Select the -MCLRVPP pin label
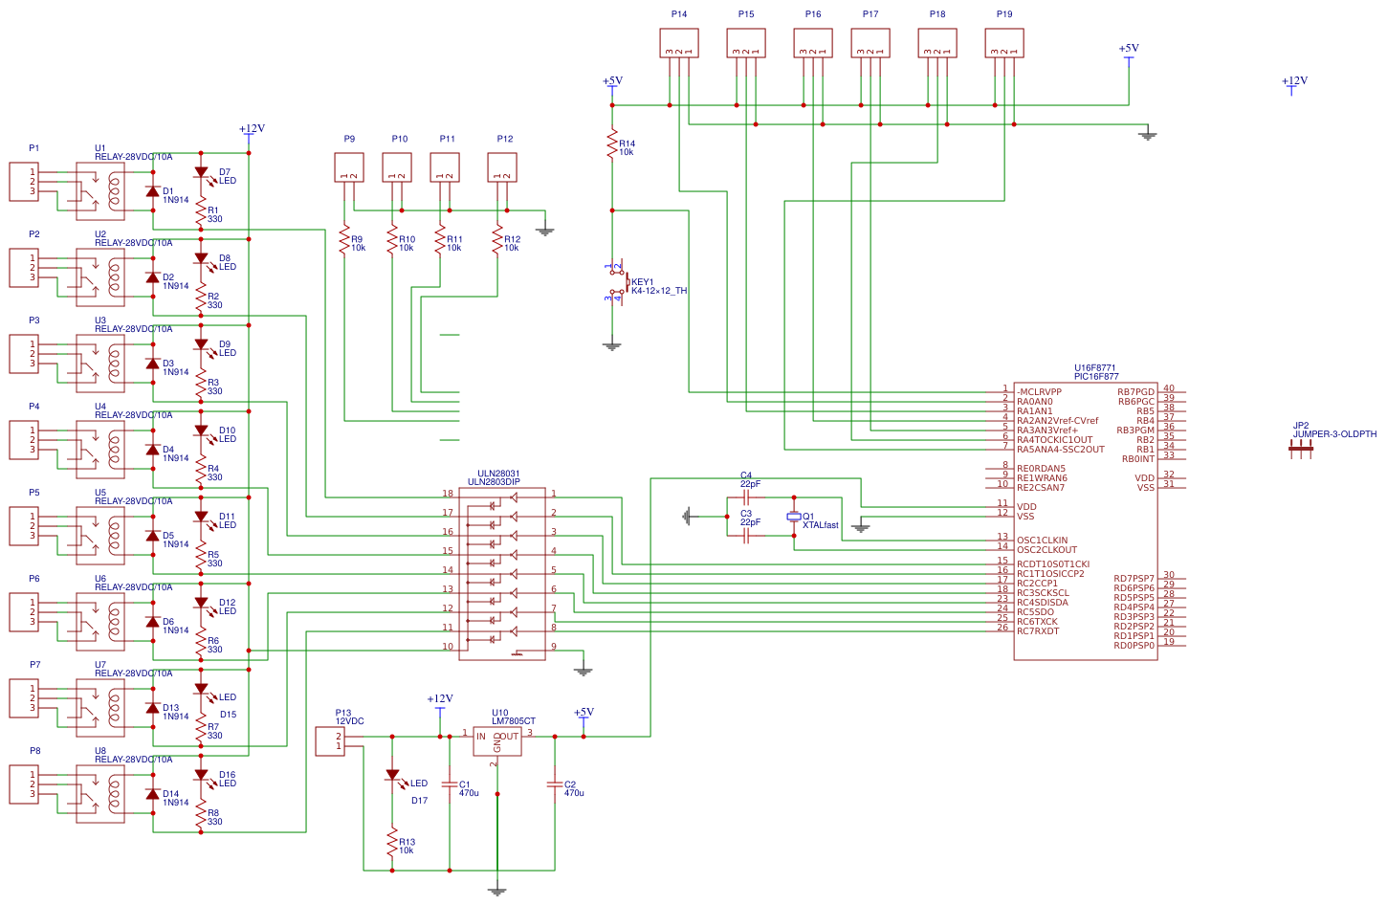1387x905 pixels. point(1039,392)
